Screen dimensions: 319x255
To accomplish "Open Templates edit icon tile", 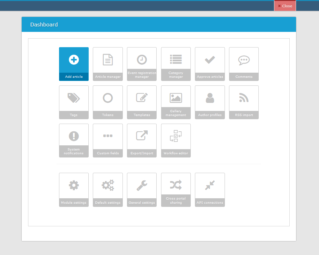I will [142, 102].
